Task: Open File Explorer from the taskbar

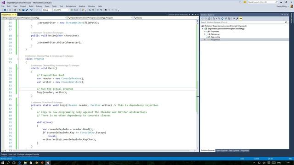Action: pyautogui.click(x=25, y=163)
